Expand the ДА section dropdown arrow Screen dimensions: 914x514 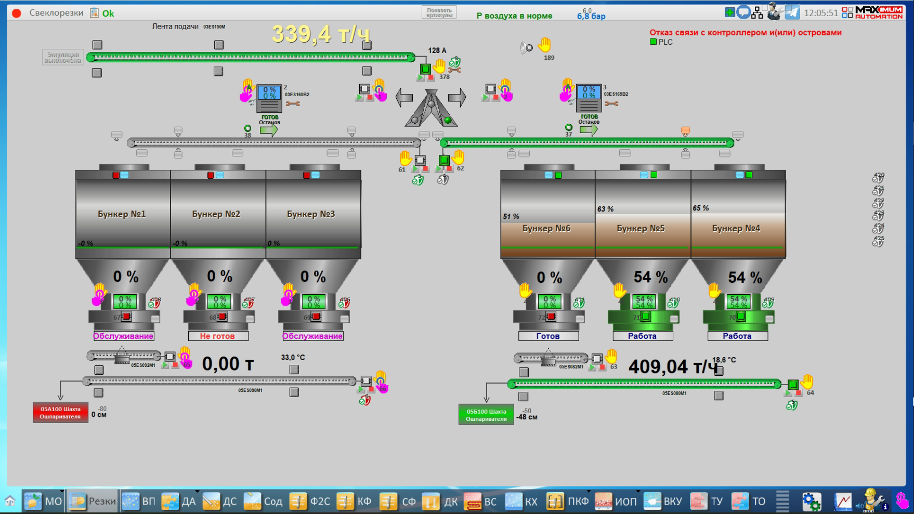tap(197, 492)
